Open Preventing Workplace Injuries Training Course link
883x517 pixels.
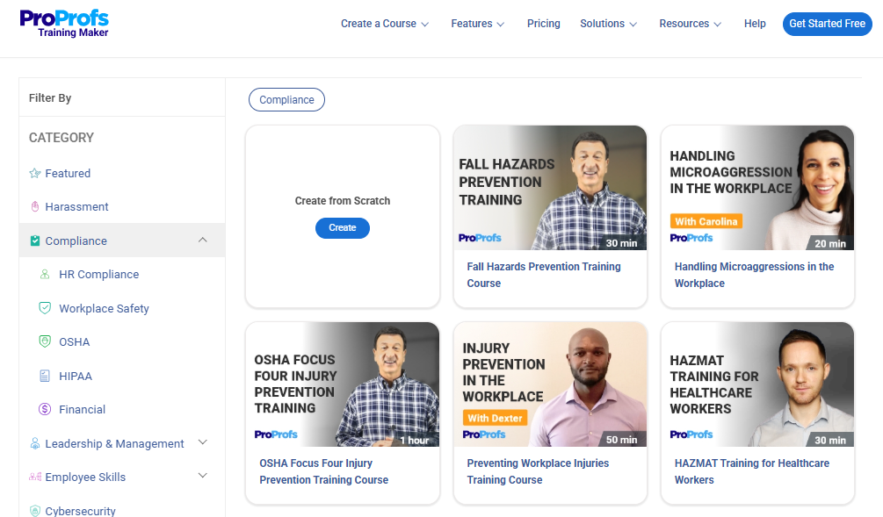pyautogui.click(x=538, y=471)
